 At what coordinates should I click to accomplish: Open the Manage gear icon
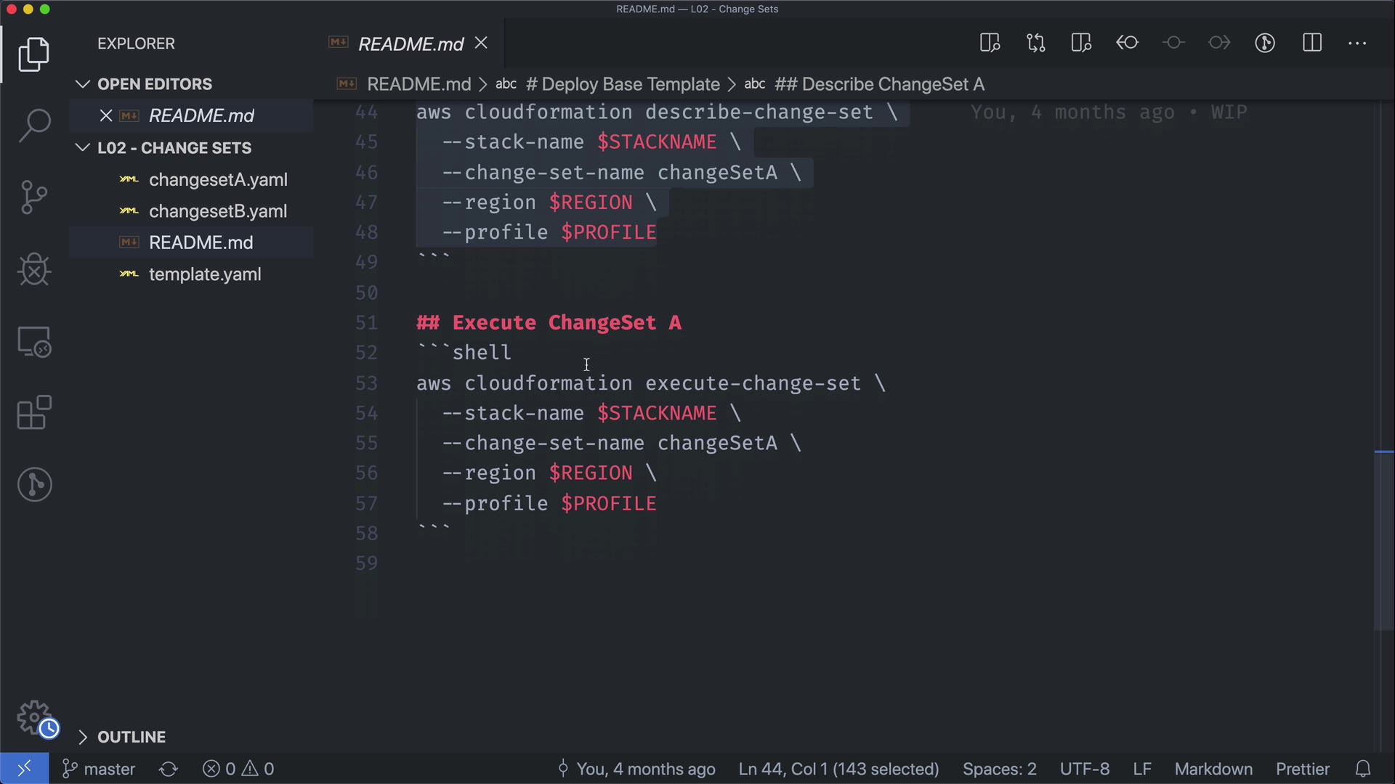[x=34, y=718]
